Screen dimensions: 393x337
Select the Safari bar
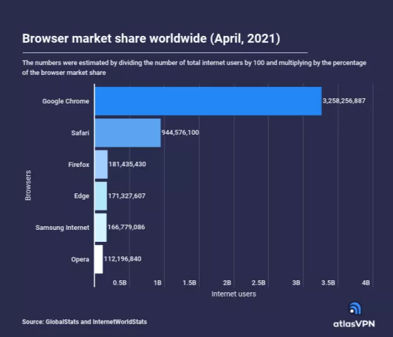(x=128, y=133)
